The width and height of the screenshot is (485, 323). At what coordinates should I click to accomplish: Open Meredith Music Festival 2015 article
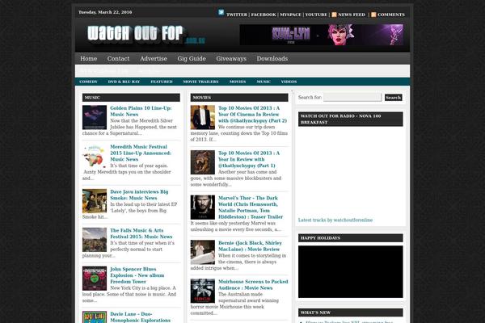click(x=141, y=153)
